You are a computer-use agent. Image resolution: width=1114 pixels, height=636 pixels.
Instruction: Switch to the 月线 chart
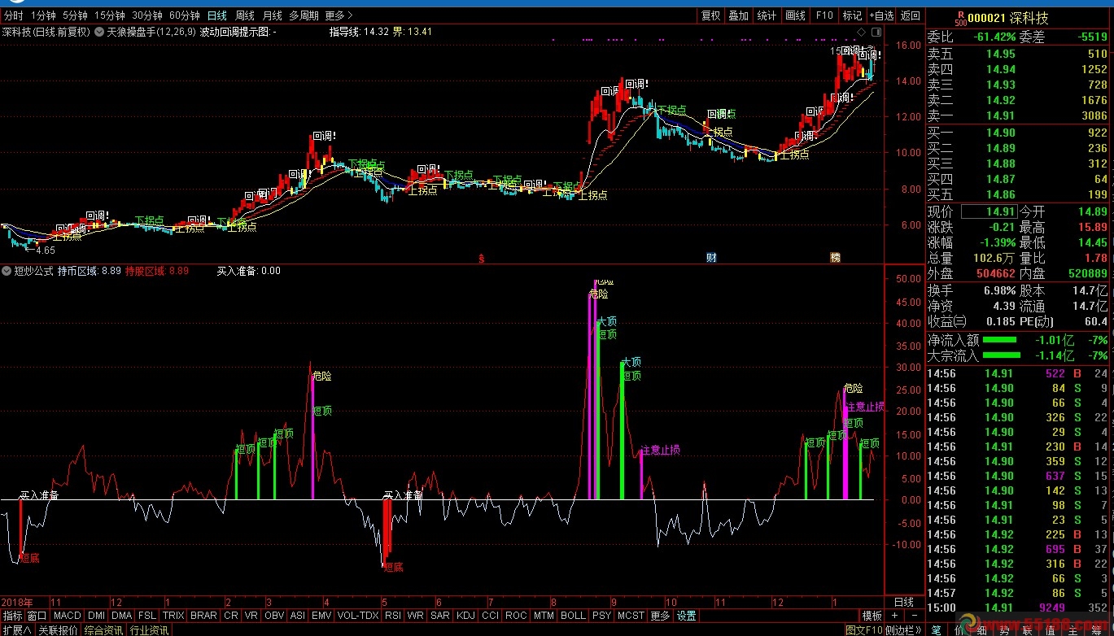(273, 15)
